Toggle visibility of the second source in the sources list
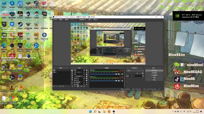The width and height of the screenshot is (204, 114). click(x=84, y=72)
